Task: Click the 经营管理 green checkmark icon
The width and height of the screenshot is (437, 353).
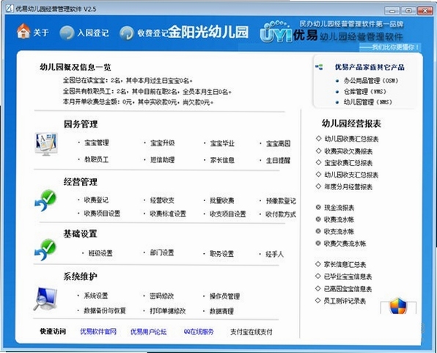Action: coord(45,200)
